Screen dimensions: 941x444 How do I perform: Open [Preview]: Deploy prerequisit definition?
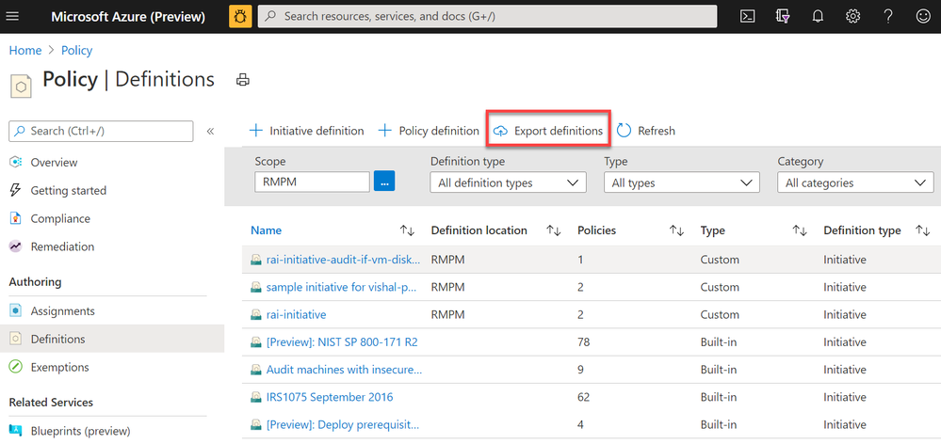coord(343,425)
